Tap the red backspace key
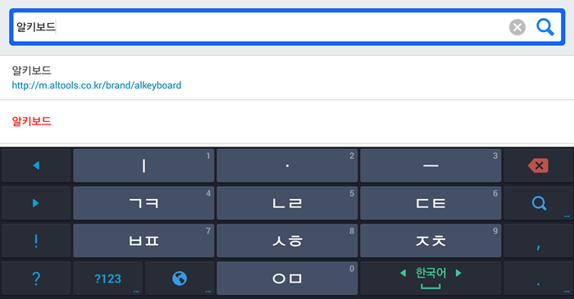Screen dimensions: 574x299 point(538,165)
